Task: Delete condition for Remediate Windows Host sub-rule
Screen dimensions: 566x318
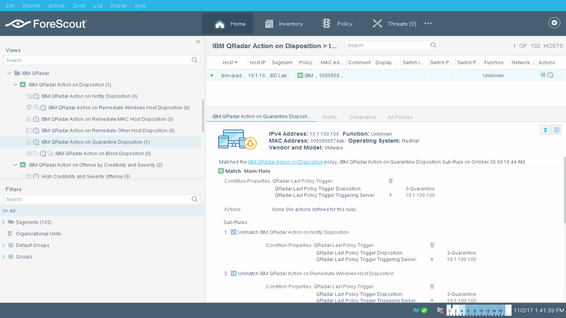Action: [432, 286]
